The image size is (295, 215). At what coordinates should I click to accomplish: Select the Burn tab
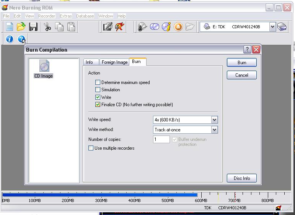tap(137, 61)
